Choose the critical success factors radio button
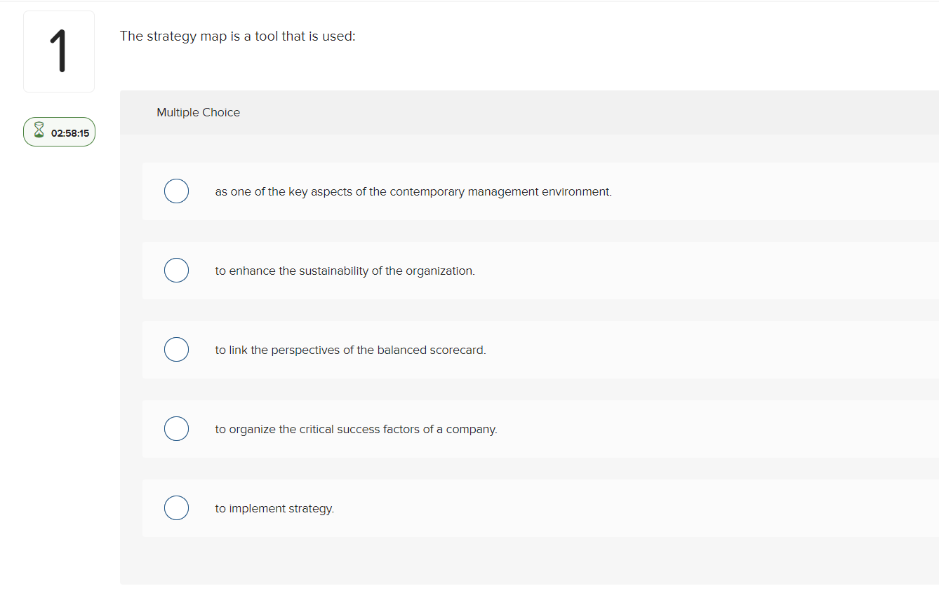 [176, 428]
